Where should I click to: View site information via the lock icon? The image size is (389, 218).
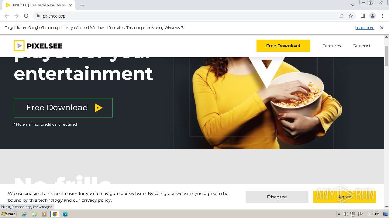tap(38, 16)
